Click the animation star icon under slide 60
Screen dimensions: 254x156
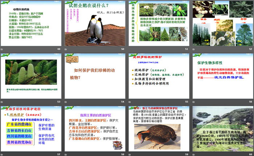click(x=194, y=154)
